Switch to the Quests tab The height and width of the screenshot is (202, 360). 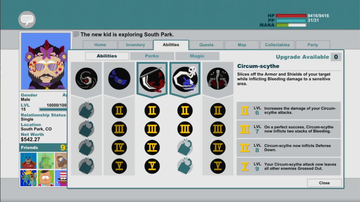click(x=206, y=45)
